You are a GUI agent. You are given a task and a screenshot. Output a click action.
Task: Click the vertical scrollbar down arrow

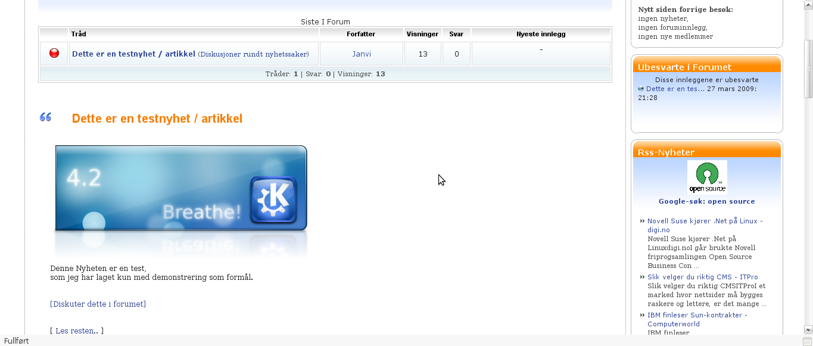[x=808, y=329]
